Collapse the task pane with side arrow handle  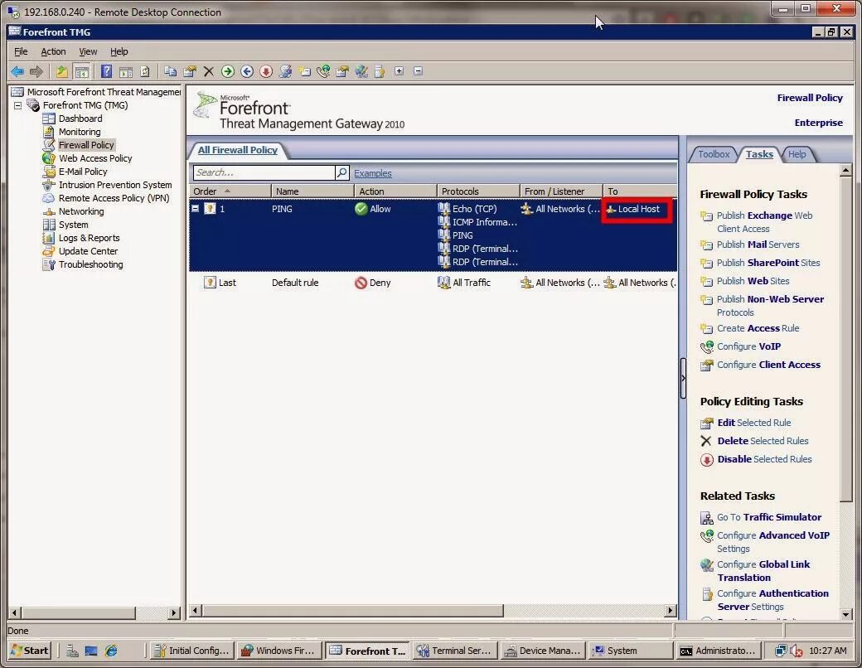[x=683, y=378]
